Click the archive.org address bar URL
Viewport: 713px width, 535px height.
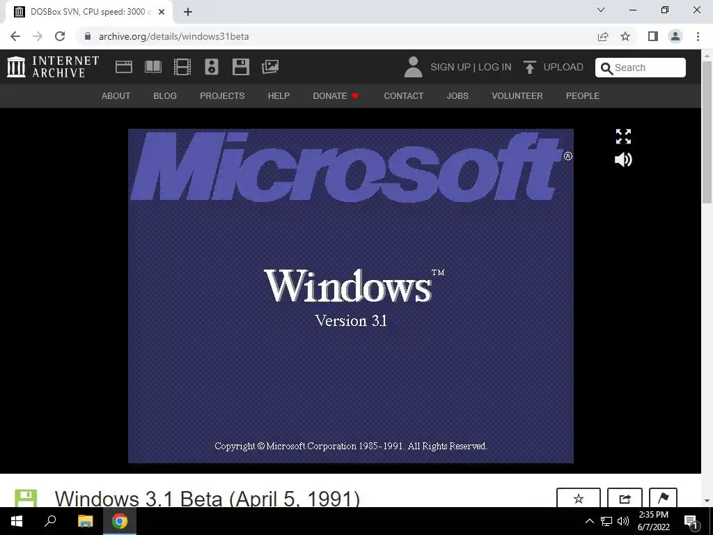(173, 36)
